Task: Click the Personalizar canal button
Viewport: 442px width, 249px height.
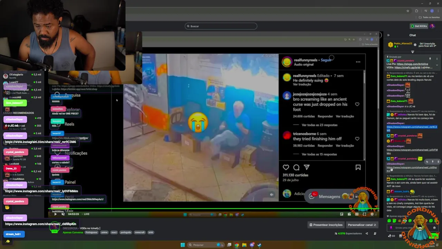Action: pos(362,225)
